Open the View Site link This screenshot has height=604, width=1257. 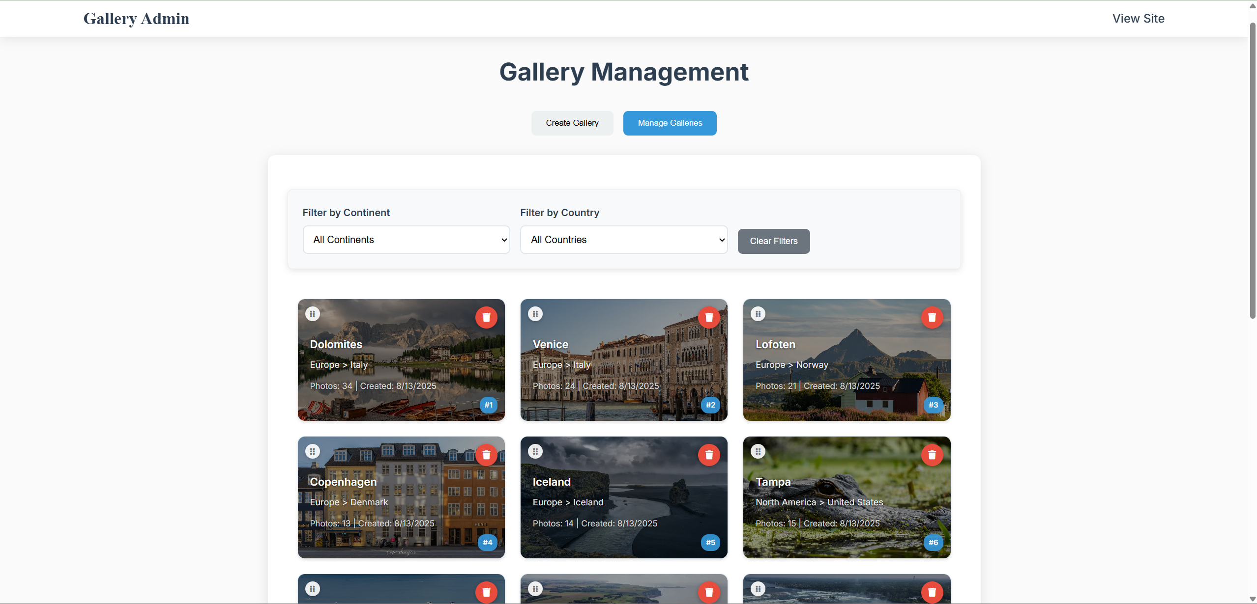(x=1138, y=19)
